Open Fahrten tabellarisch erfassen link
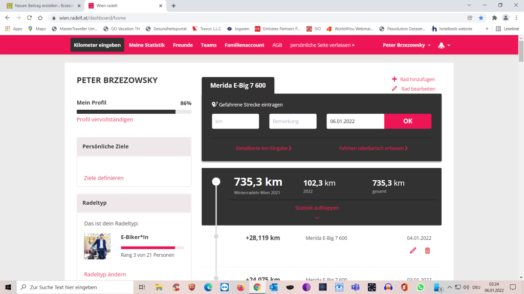 point(373,148)
